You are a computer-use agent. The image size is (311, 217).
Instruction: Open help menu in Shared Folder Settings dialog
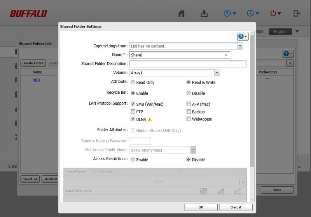click(x=243, y=37)
